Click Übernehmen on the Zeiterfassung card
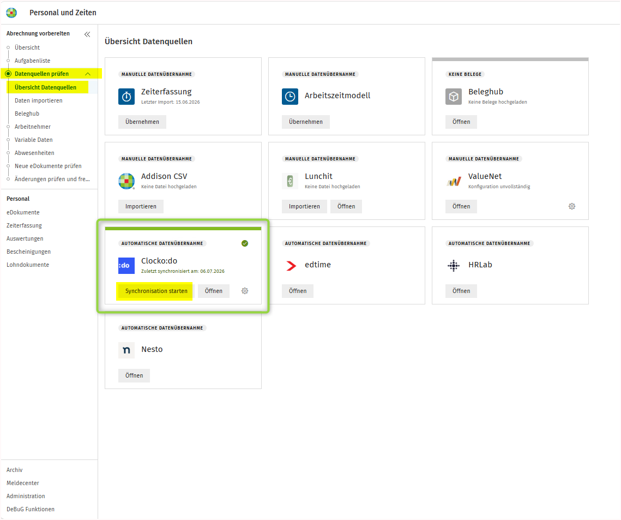This screenshot has width=621, height=520. [x=142, y=122]
